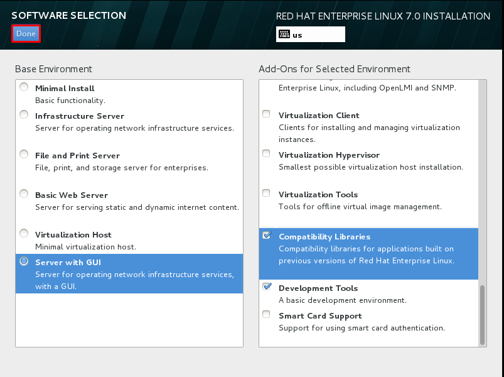Check the Virtualization Client add-on
The image size is (504, 377).
coord(266,114)
